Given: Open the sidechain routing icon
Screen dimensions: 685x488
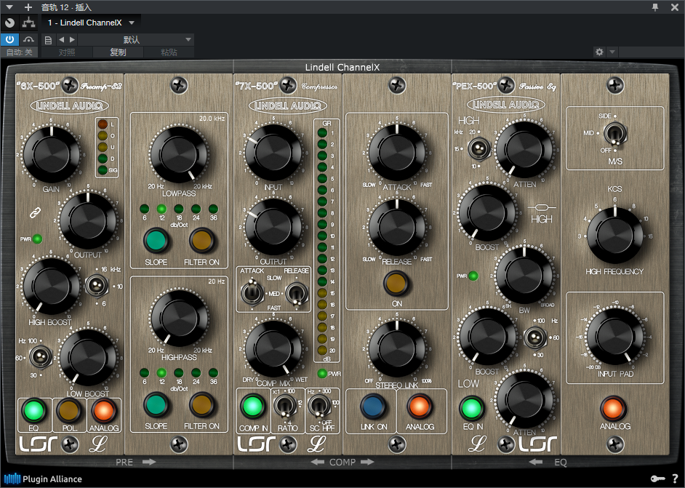Looking at the screenshot, I should point(29,23).
